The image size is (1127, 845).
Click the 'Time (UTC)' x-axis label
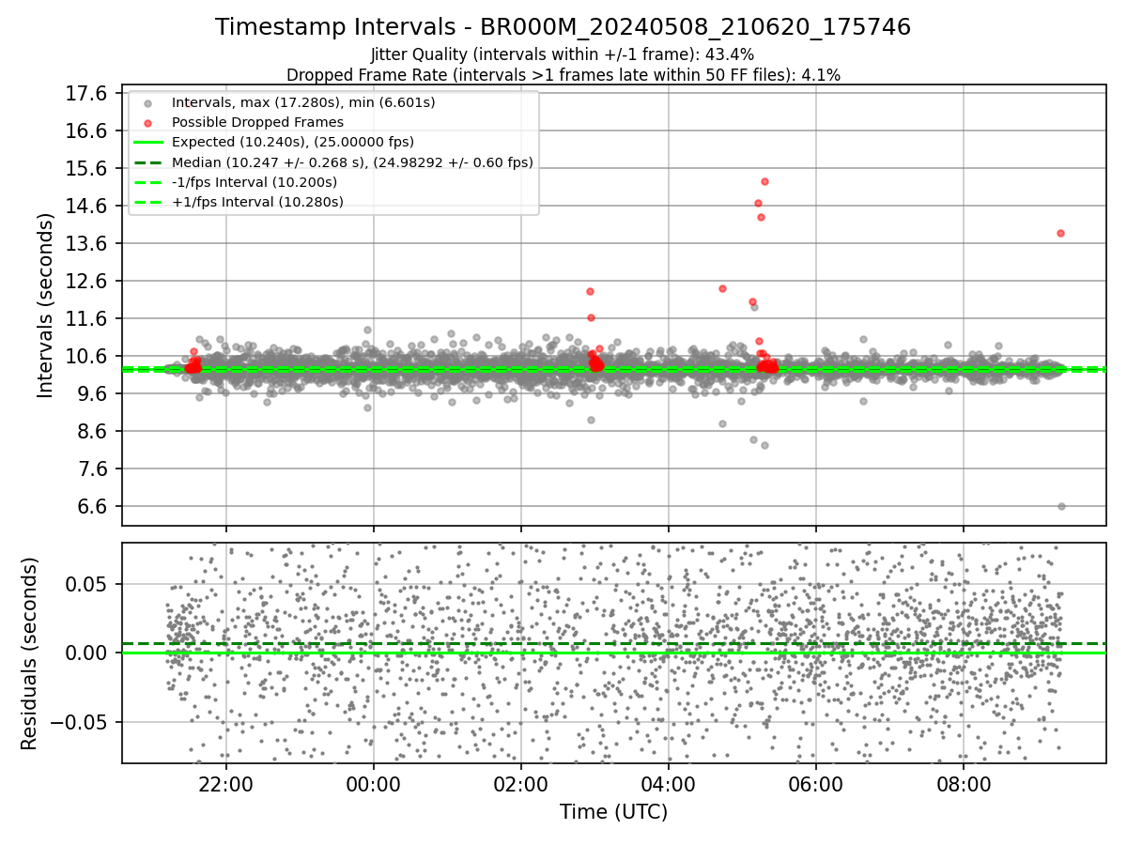point(613,812)
